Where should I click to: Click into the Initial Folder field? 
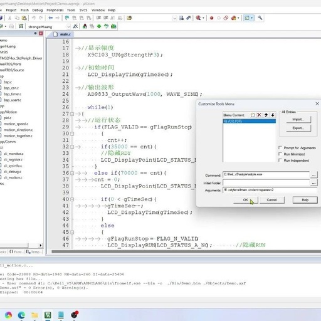tap(266, 182)
